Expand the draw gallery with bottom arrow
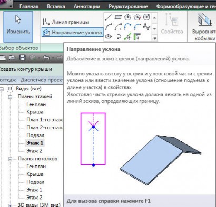 pyautogui.click(x=154, y=38)
